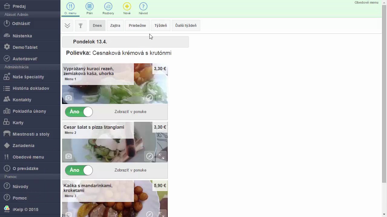This screenshot has width=387, height=217.
Task: Open Predaj in the sidebar
Action: [x=30, y=6]
